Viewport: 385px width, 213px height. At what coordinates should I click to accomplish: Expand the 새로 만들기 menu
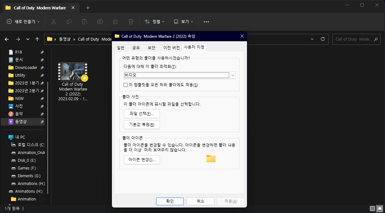click(x=23, y=22)
